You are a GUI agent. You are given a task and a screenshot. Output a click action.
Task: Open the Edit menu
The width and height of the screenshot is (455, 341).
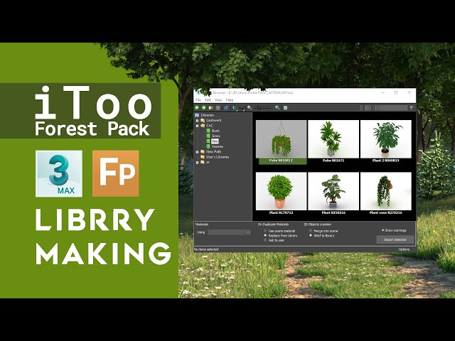tap(208, 99)
